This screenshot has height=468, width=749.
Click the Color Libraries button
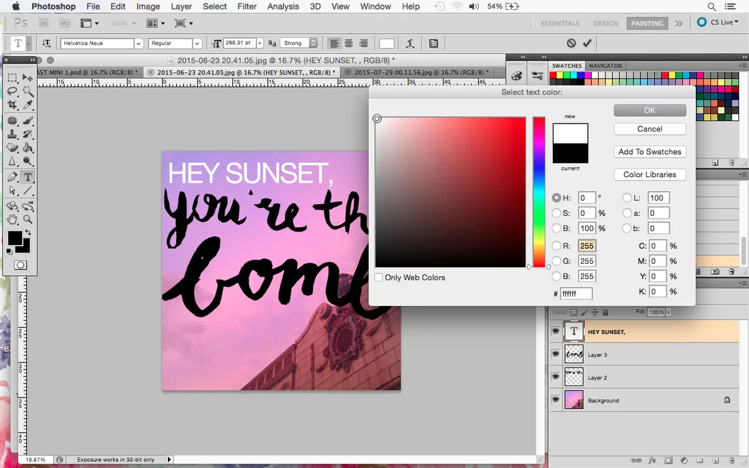coord(650,175)
